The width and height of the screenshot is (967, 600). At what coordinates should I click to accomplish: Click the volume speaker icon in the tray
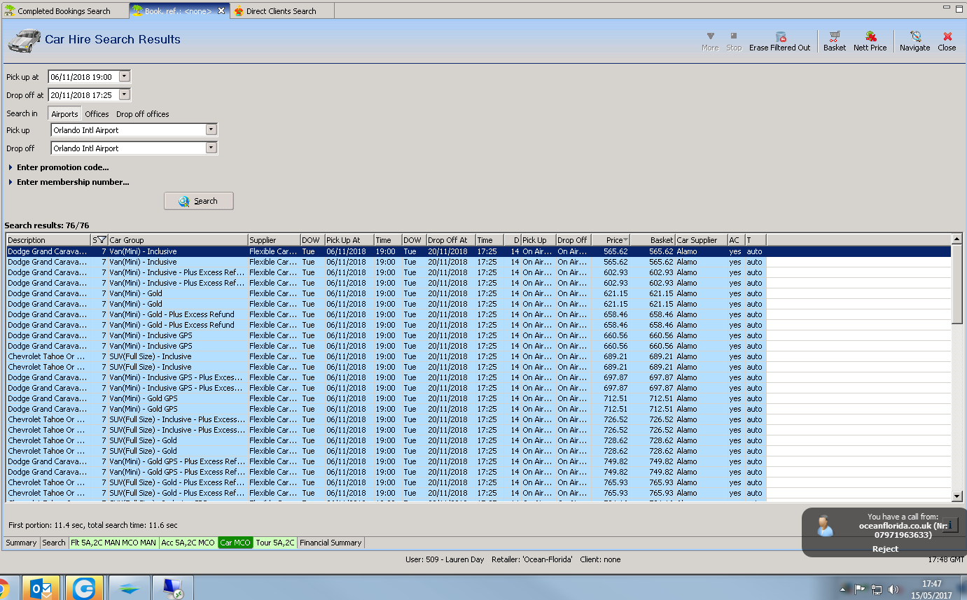click(x=893, y=589)
